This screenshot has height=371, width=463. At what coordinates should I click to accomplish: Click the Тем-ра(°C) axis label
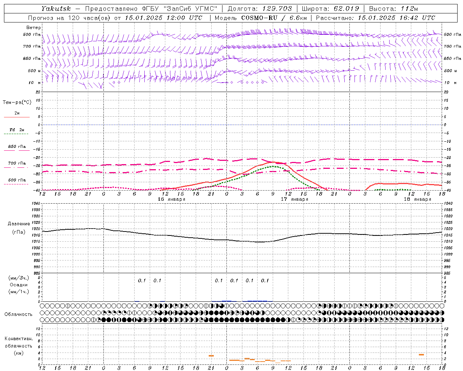[17, 103]
